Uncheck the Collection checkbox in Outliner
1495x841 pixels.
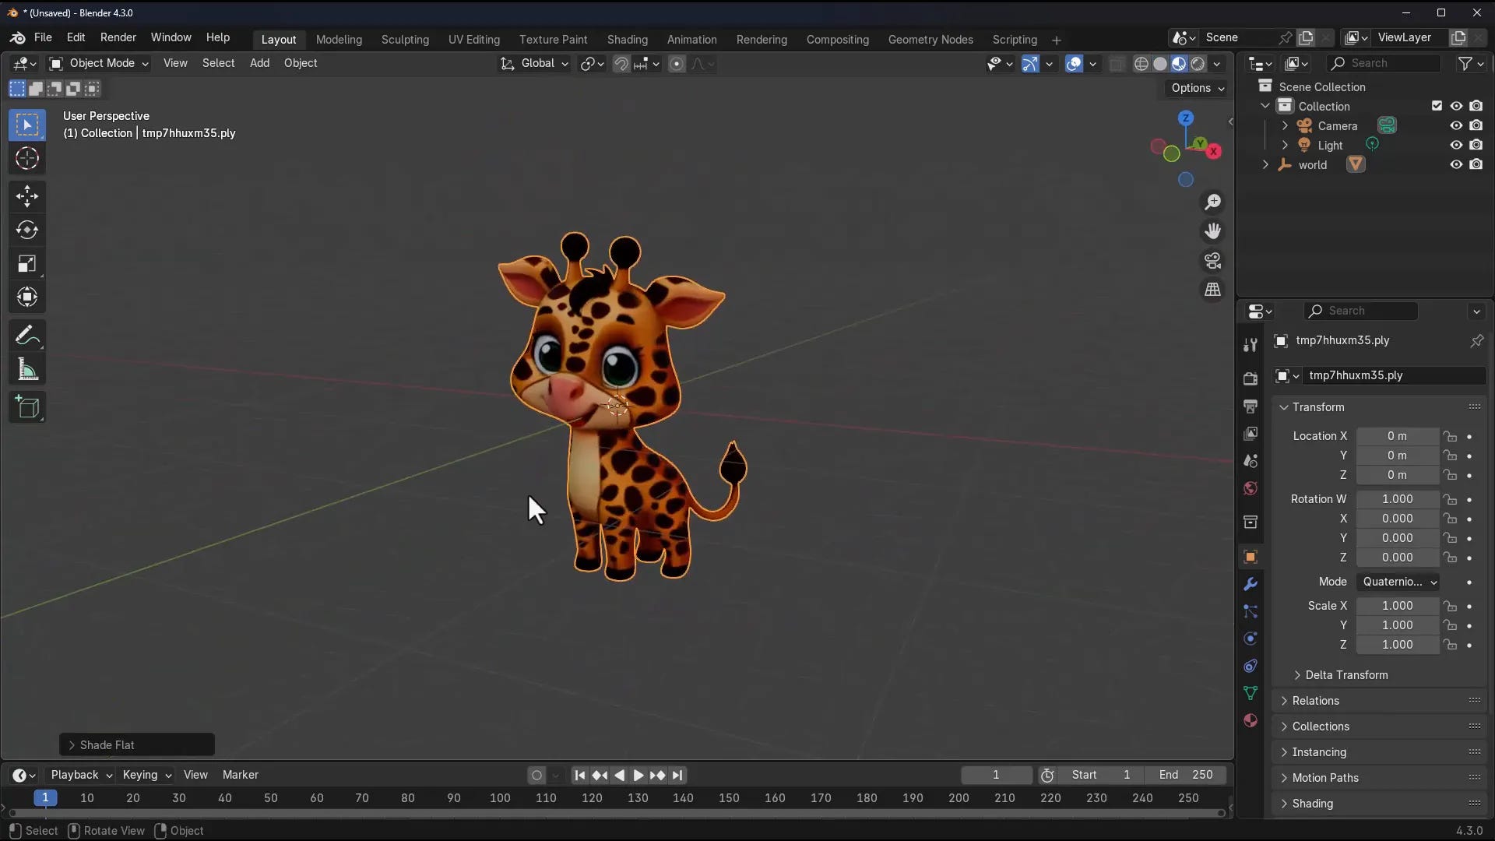coord(1435,106)
